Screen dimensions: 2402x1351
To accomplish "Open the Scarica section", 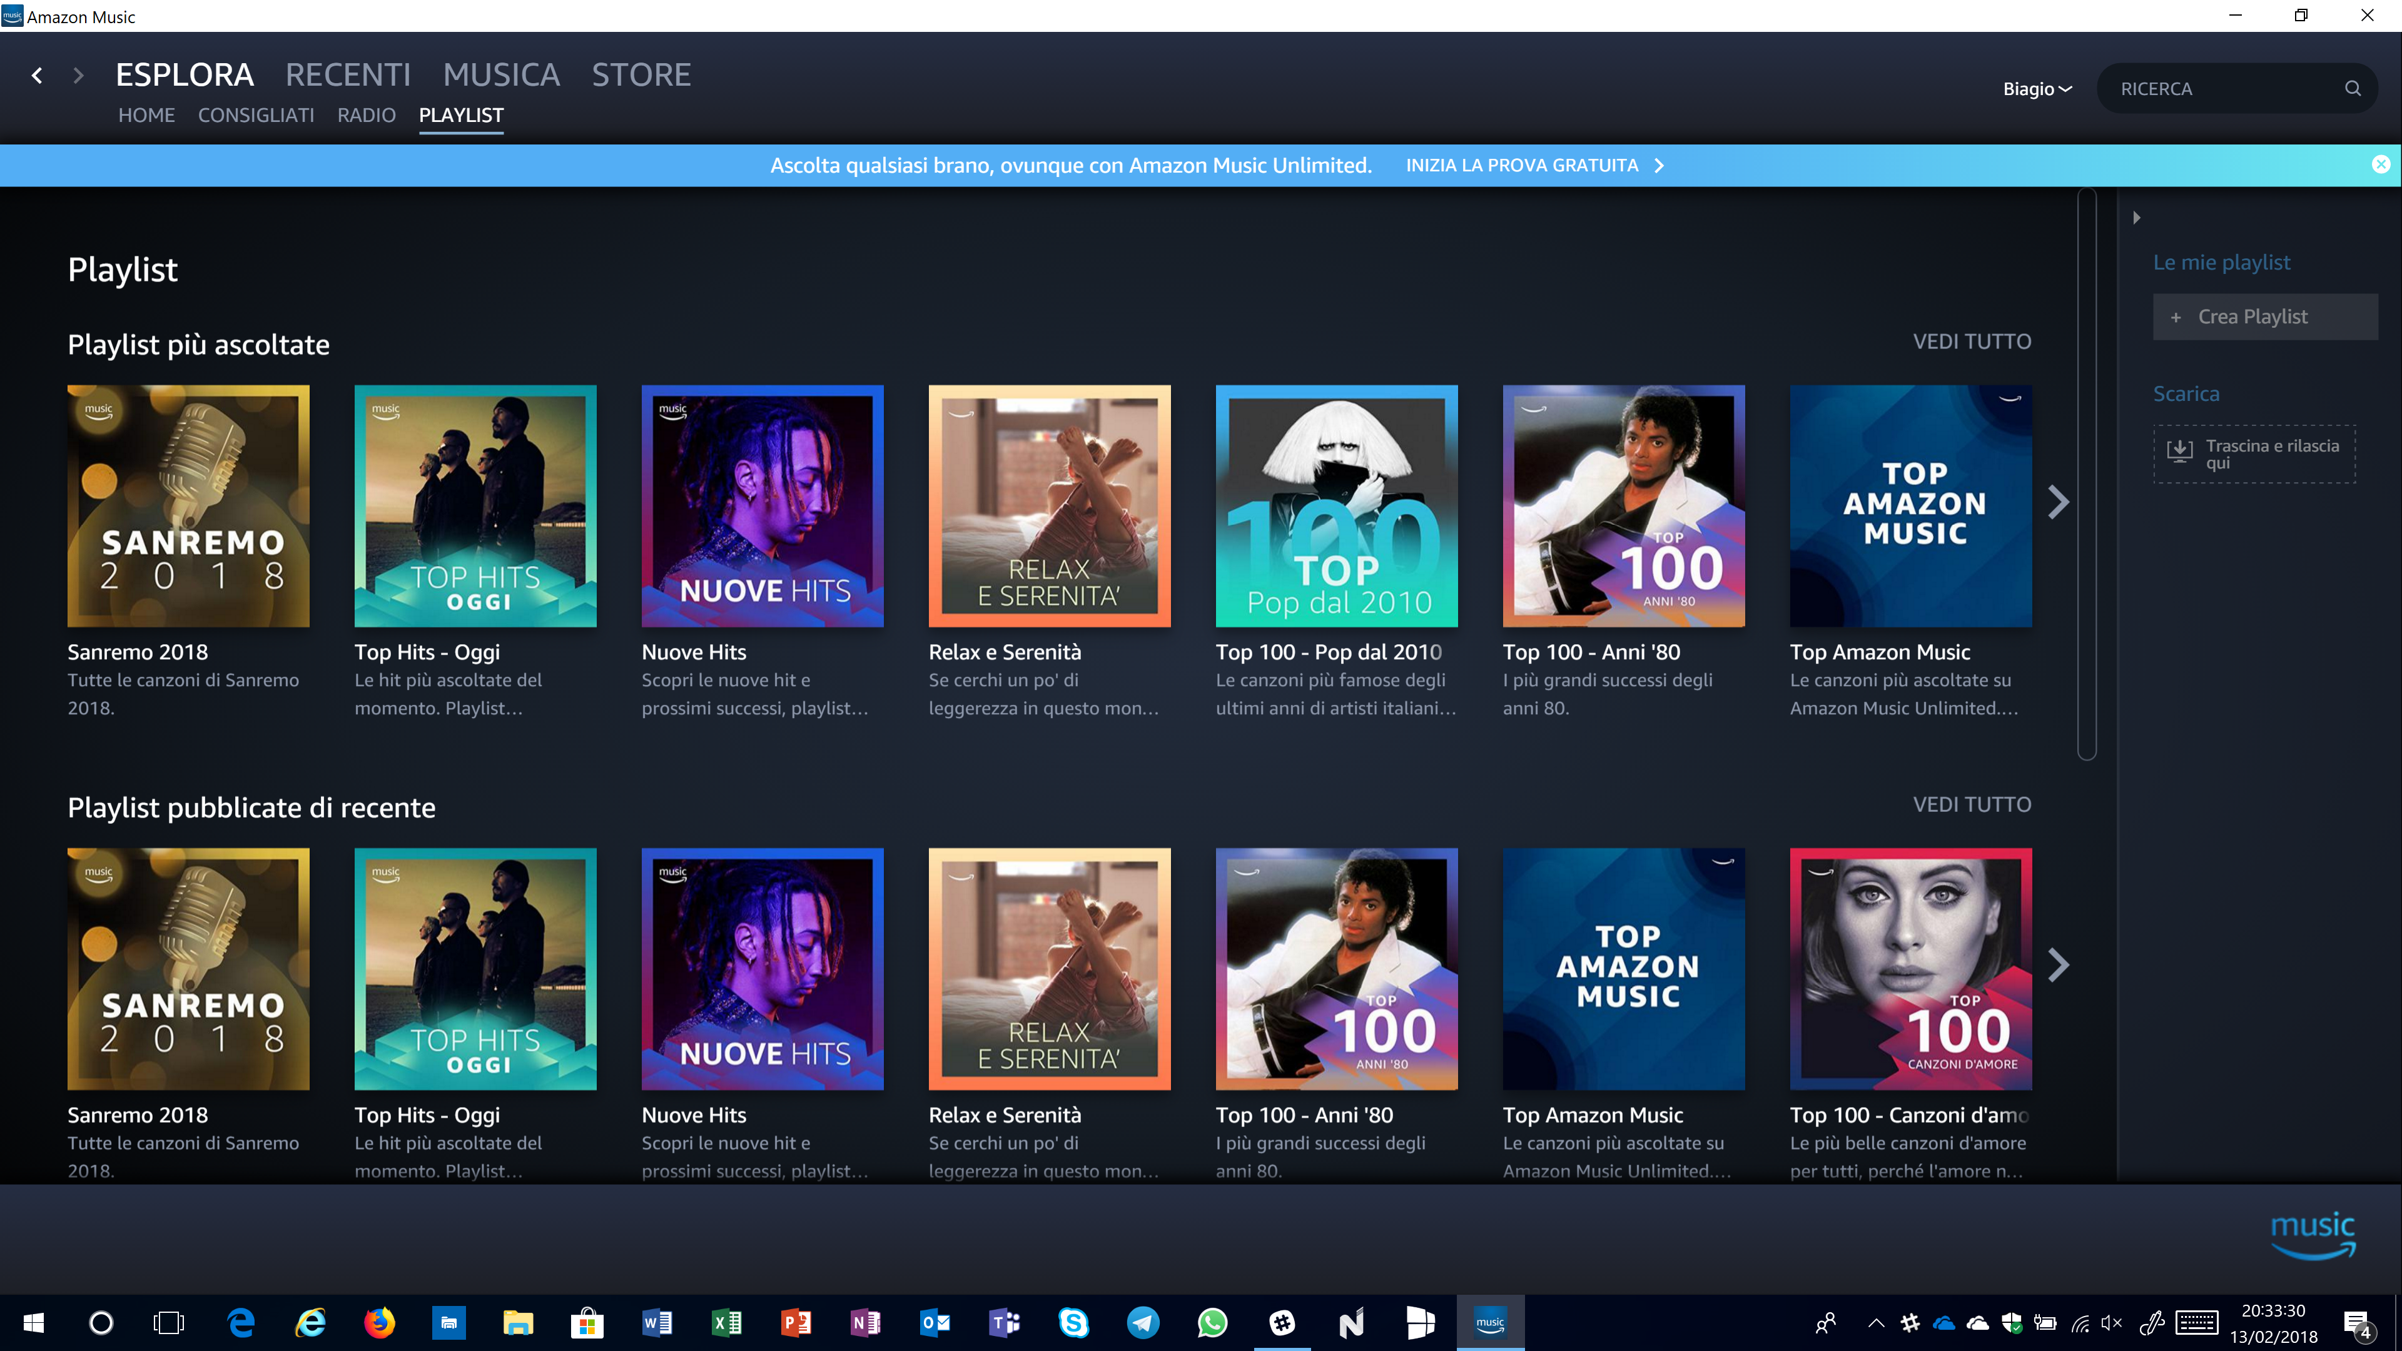I will tap(2186, 393).
